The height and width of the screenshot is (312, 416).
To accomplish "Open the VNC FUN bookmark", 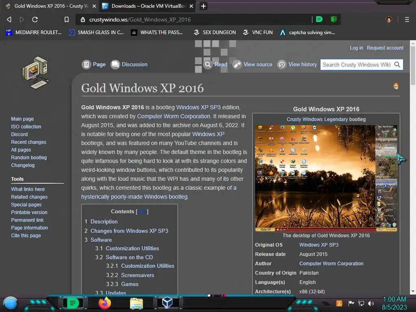I will 258,32.
